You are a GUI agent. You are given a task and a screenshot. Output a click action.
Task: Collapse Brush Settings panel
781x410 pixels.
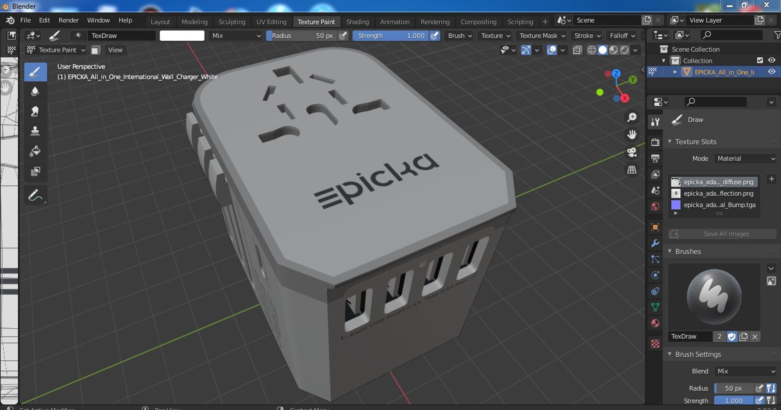[670, 354]
